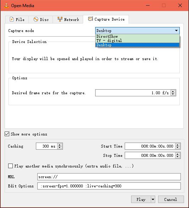Increase frame rate with up arrow
Screen dimensions: 189x208
pyautogui.click(x=173, y=91)
